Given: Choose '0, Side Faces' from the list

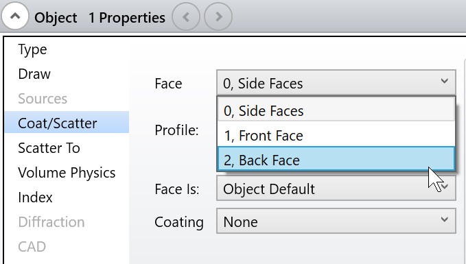Looking at the screenshot, I should point(336,111).
